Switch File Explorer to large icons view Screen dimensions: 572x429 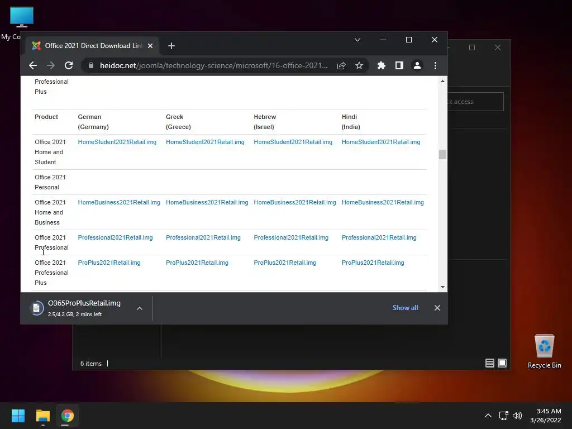[502, 363]
